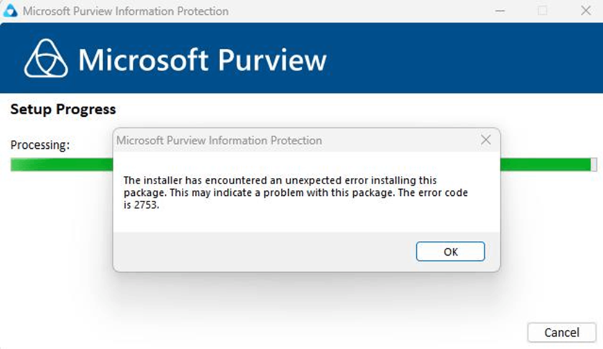Click green progress bar right of dialog

coord(545,165)
